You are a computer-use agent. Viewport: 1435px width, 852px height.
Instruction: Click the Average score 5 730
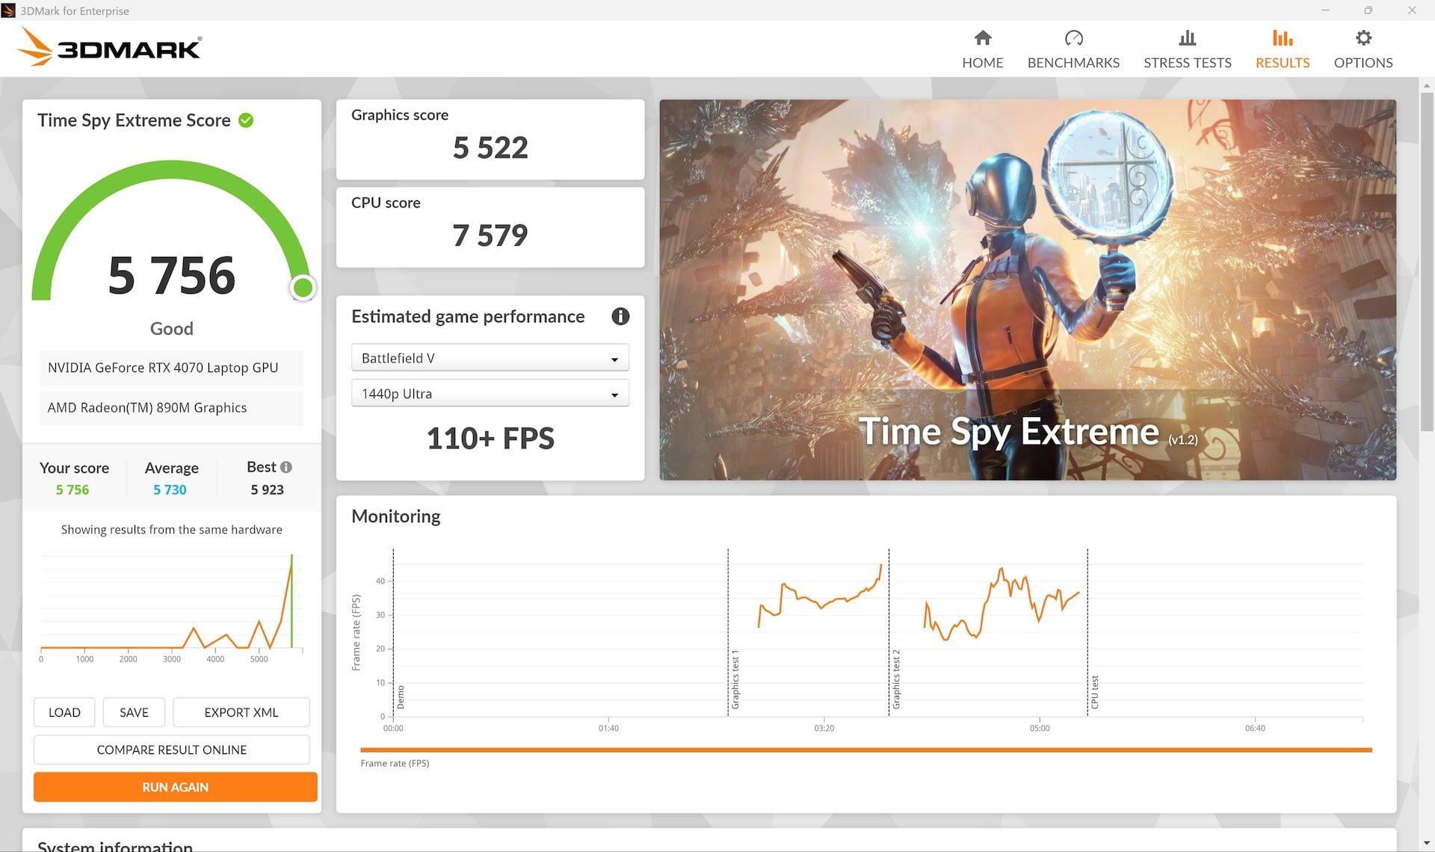coord(170,490)
